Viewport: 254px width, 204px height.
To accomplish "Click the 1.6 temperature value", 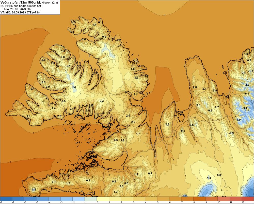I will coord(133,69).
